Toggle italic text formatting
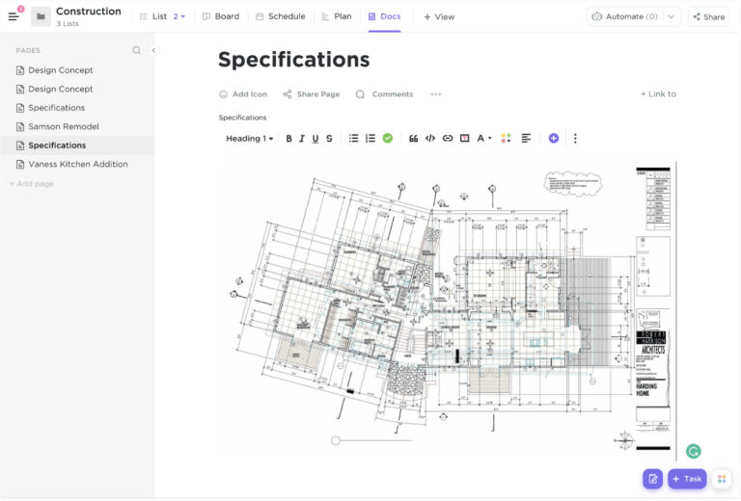The width and height of the screenshot is (741, 501). (x=302, y=139)
